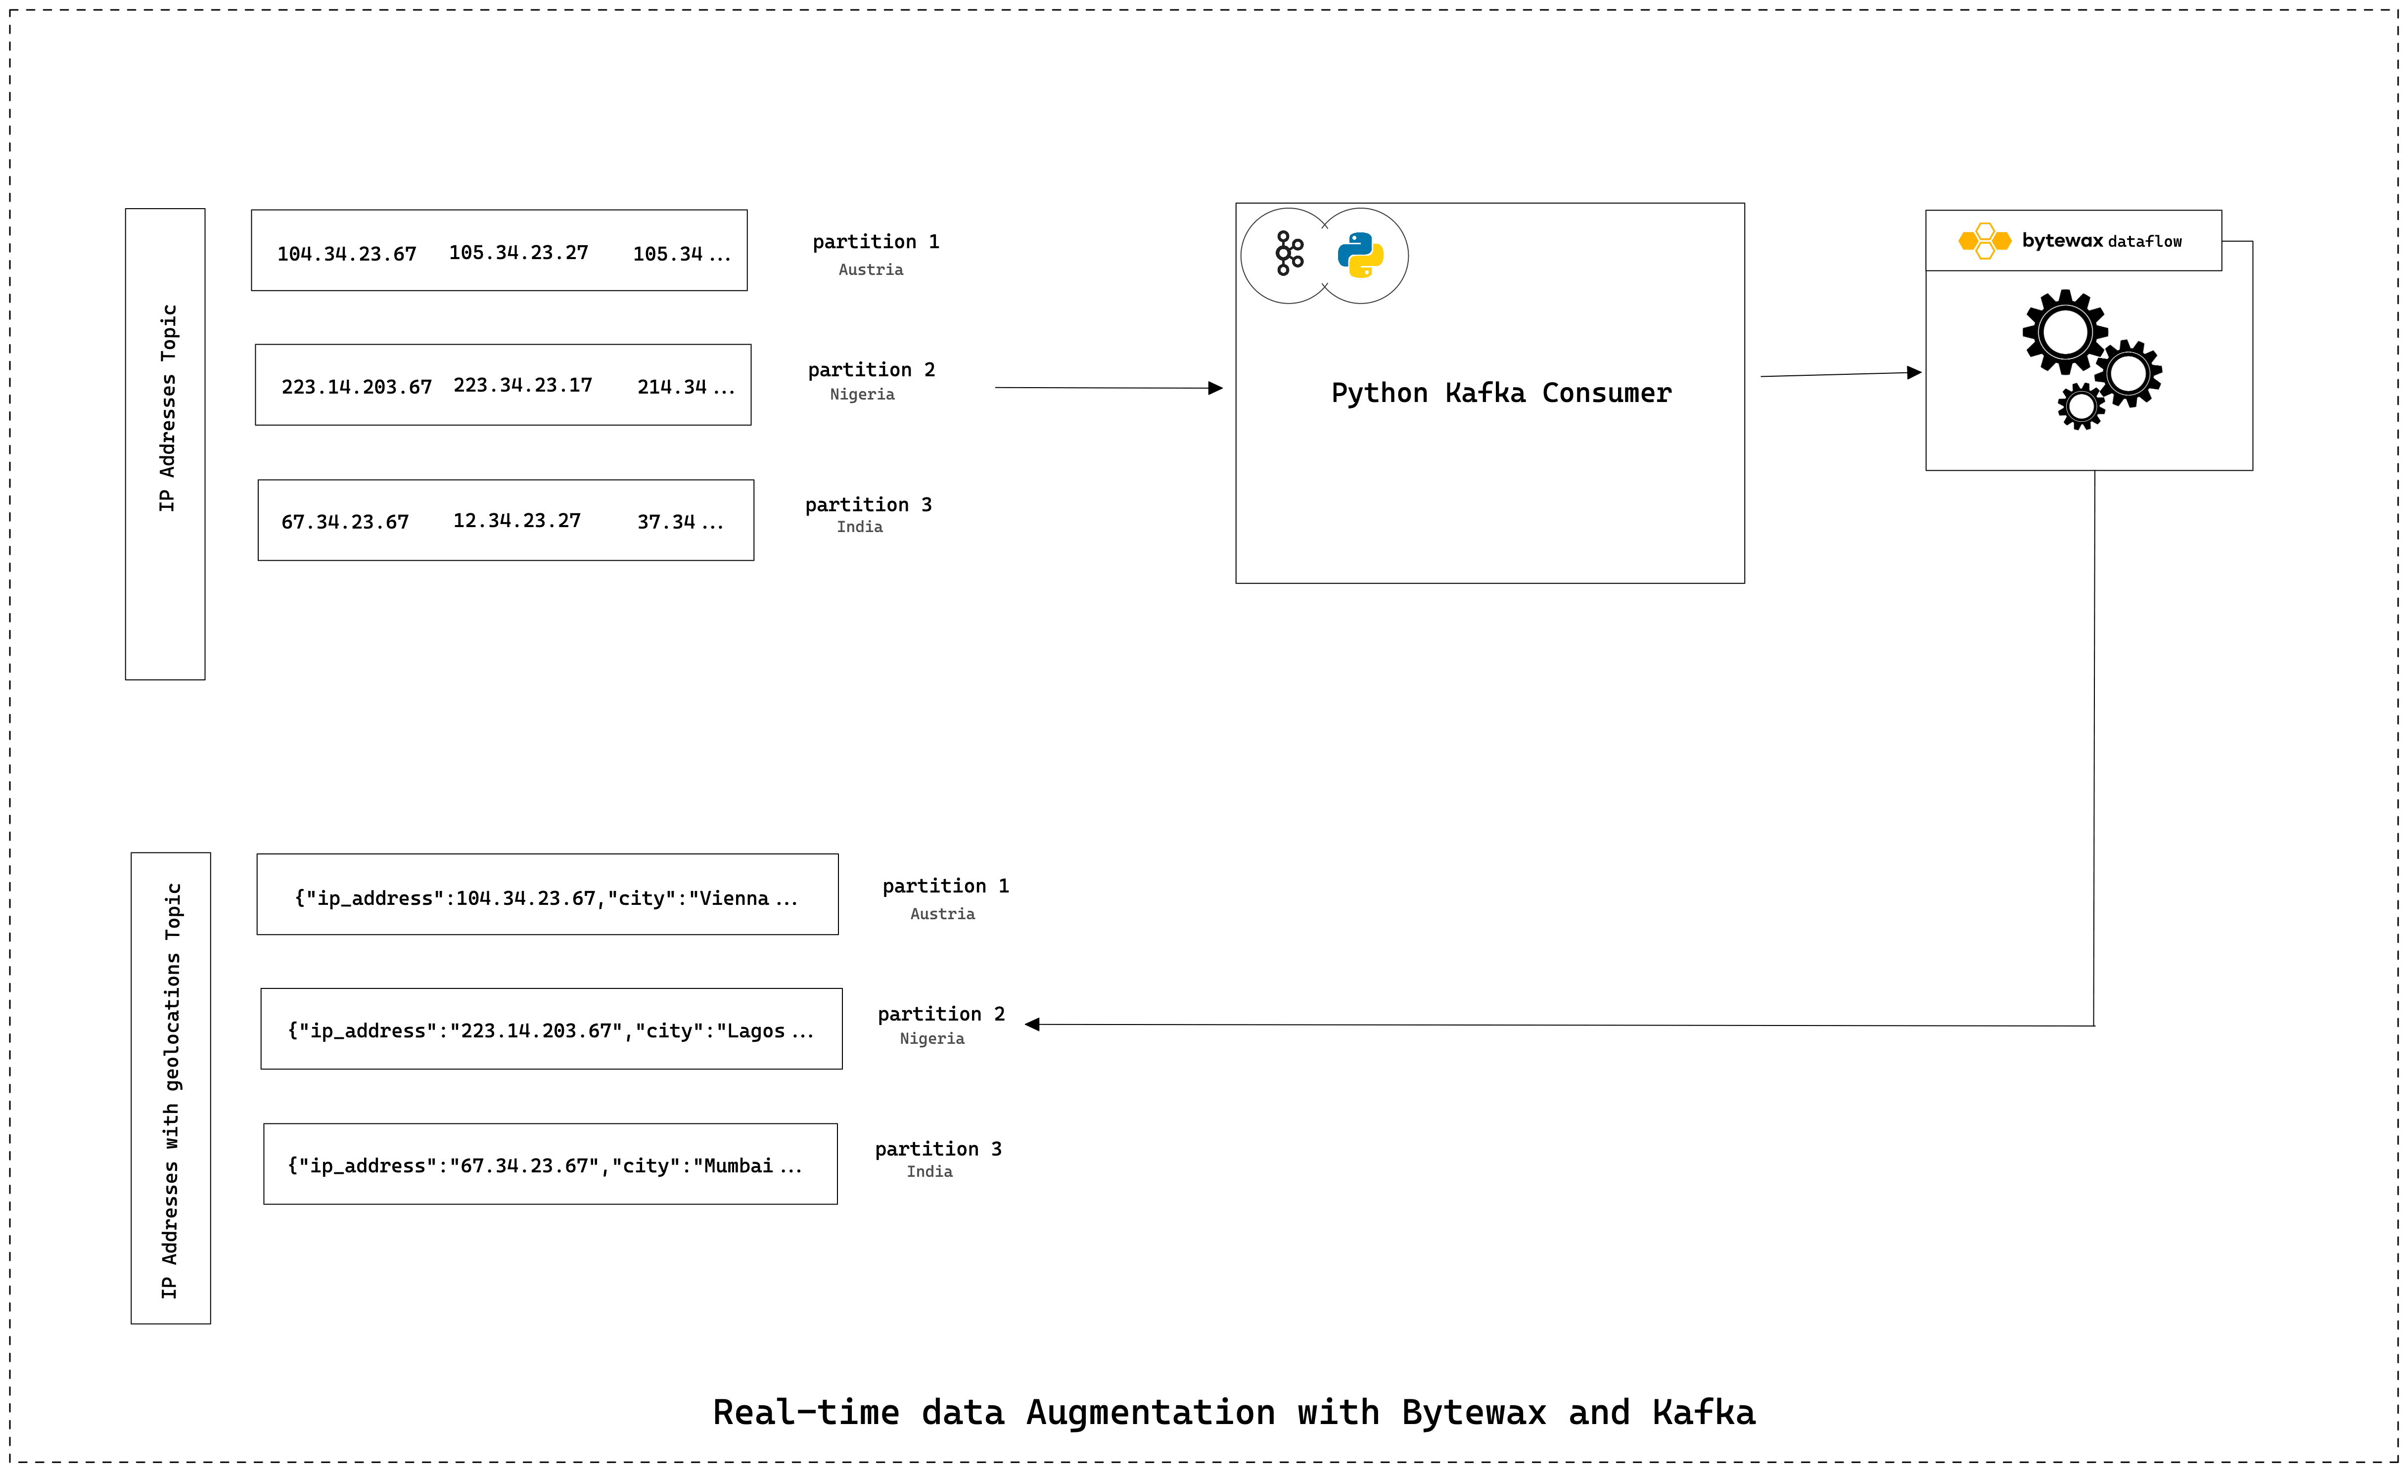
Task: Click IP address 223.34.23.17
Action: [522, 385]
